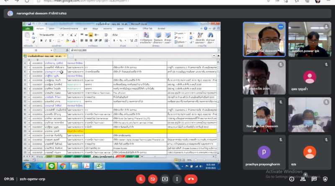Turn the camera on with the video button

pyautogui.click(x=153, y=179)
